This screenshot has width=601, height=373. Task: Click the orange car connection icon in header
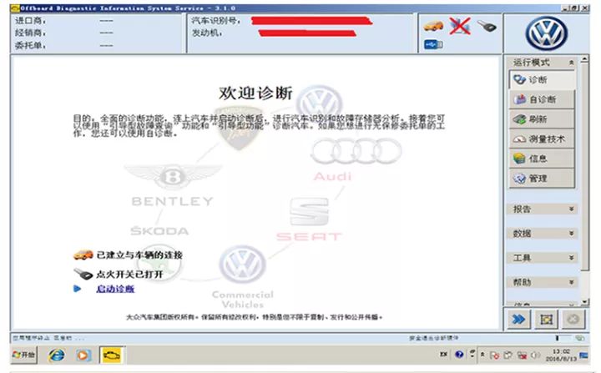coord(433,26)
